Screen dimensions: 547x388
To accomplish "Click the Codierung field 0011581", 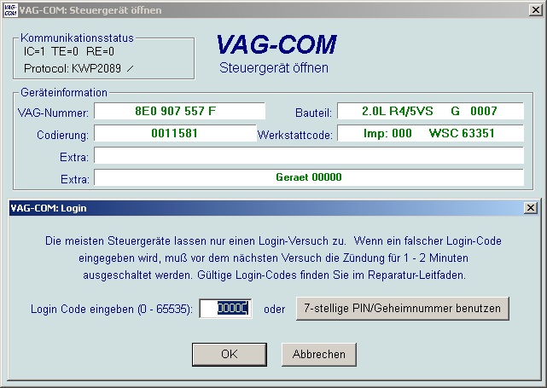I will pyautogui.click(x=175, y=134).
